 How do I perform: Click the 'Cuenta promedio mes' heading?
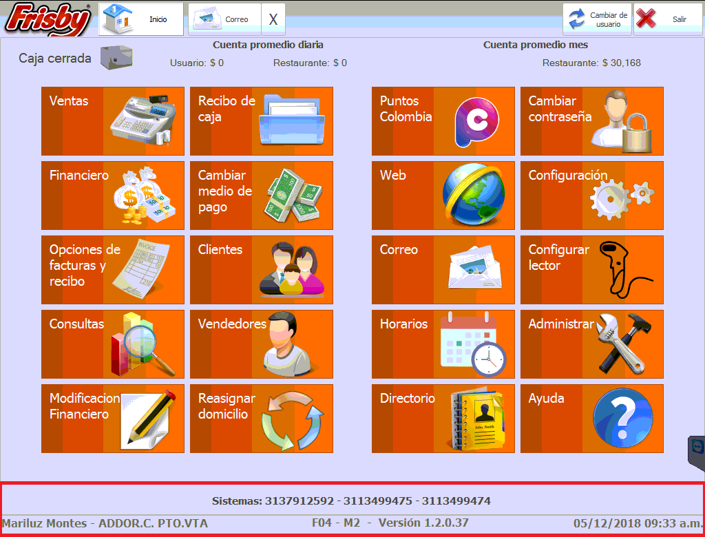[x=536, y=45]
